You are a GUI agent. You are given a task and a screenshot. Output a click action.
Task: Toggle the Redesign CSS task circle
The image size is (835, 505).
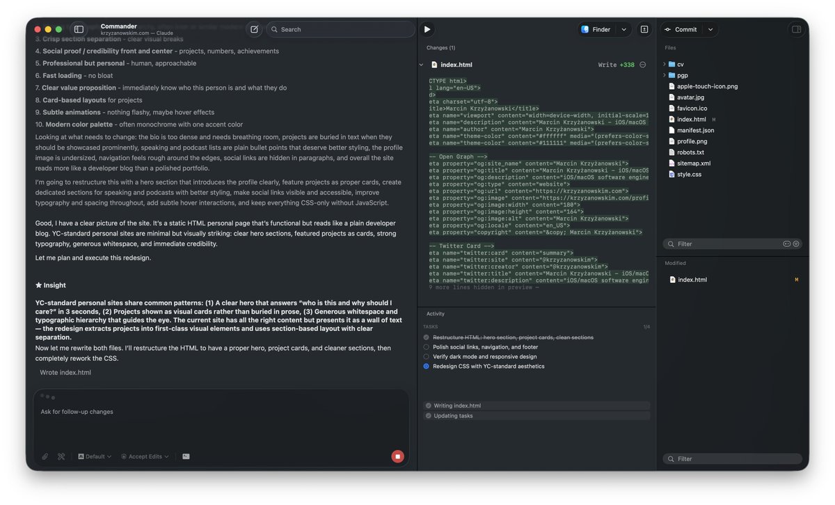point(427,367)
